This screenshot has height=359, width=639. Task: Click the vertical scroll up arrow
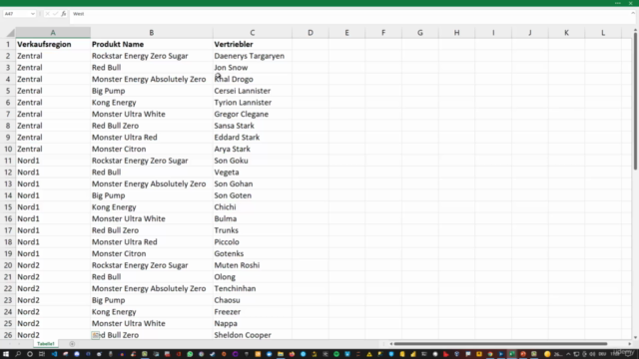635,31
